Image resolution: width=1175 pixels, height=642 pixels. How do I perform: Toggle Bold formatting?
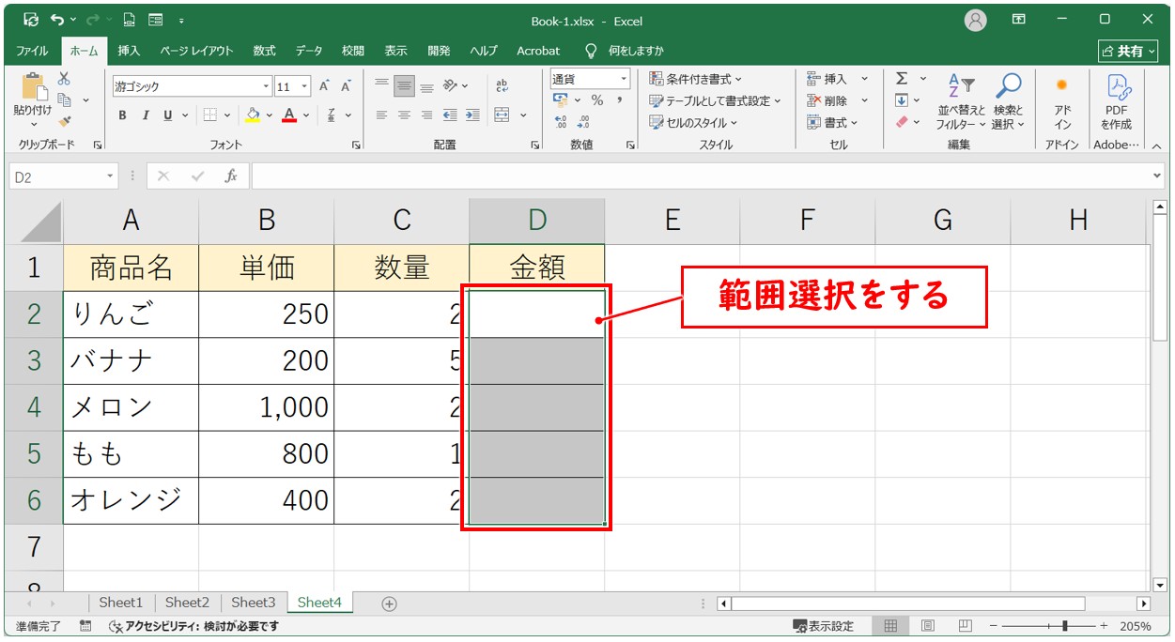click(122, 115)
